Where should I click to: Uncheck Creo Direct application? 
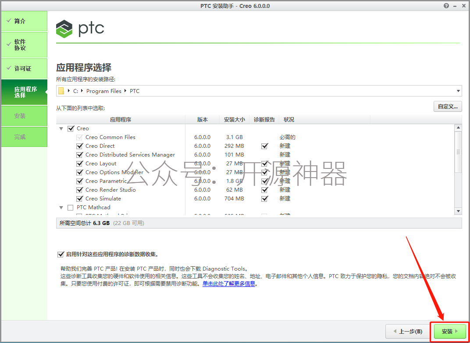(x=80, y=146)
